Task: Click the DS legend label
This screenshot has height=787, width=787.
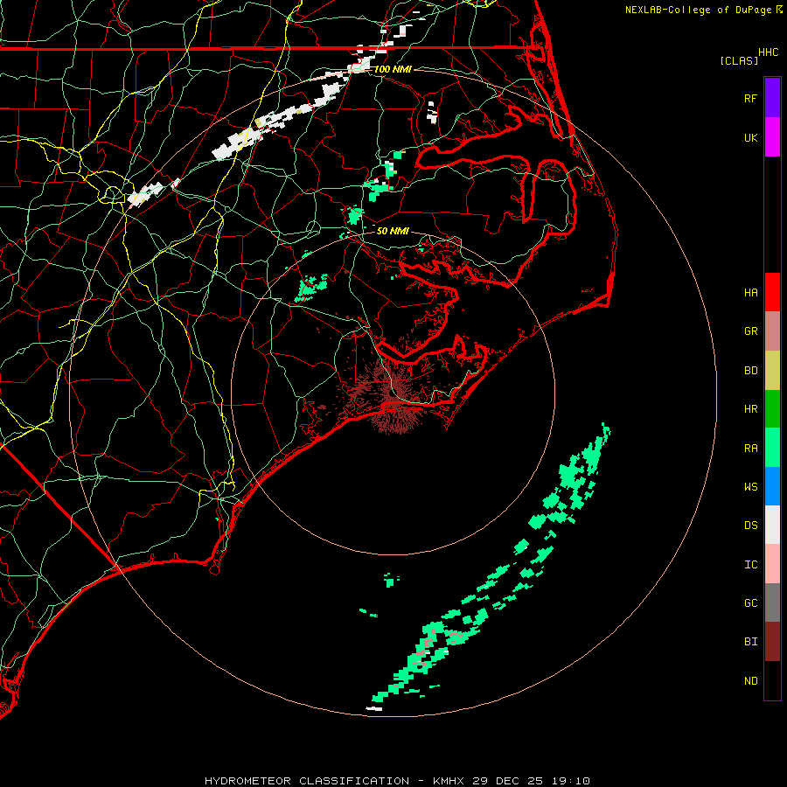Action: (x=750, y=525)
